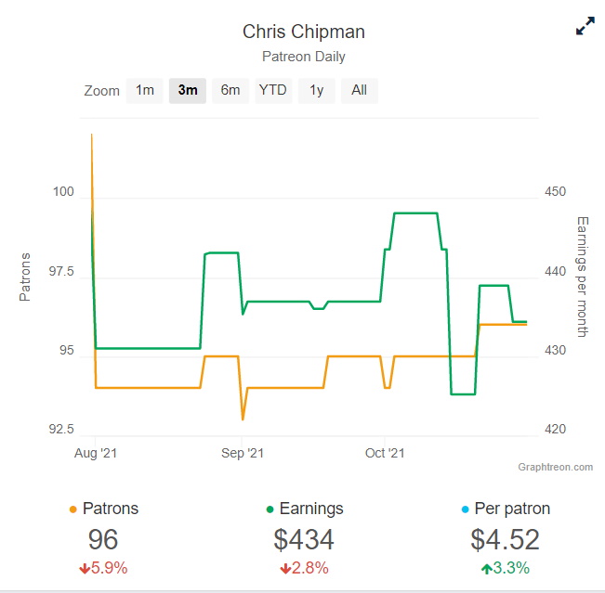Screen dimensions: 605x593
Task: Select the 6m zoom range
Action: pyautogui.click(x=230, y=91)
